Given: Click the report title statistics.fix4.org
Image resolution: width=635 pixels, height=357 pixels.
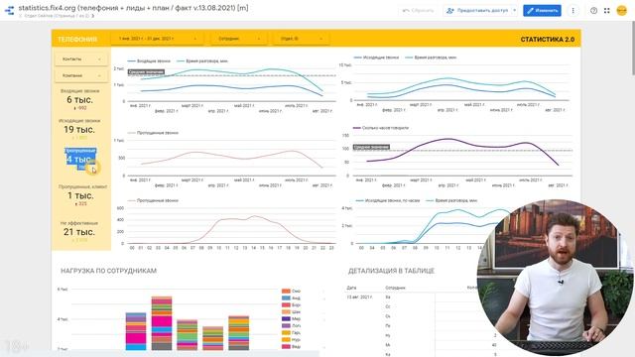Looking at the screenshot, I should 133,8.
